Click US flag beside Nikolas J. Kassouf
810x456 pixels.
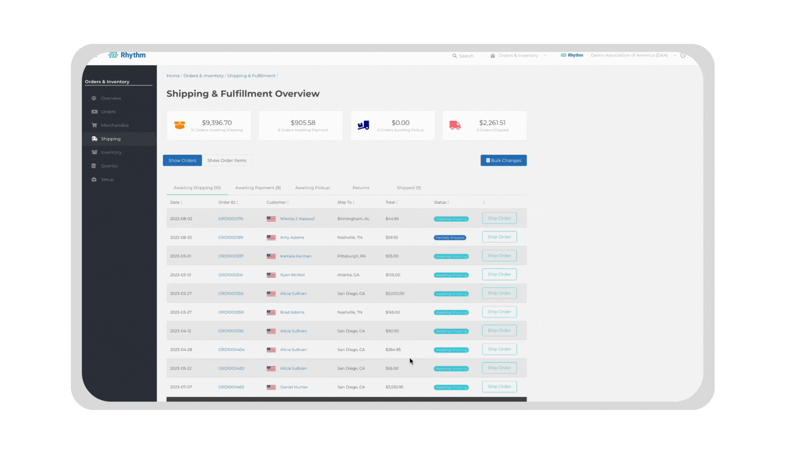pos(271,219)
